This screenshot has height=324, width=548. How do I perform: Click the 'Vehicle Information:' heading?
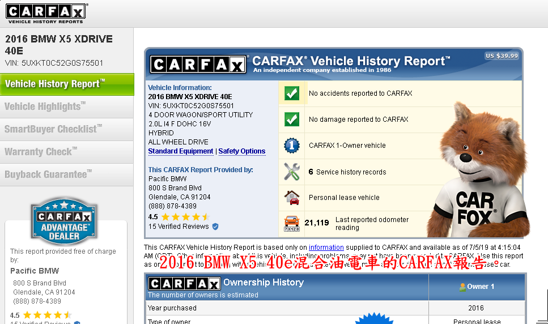coord(180,88)
